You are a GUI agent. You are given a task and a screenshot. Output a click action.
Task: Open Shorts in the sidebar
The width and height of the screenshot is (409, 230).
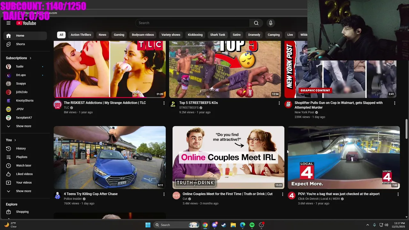point(25,44)
